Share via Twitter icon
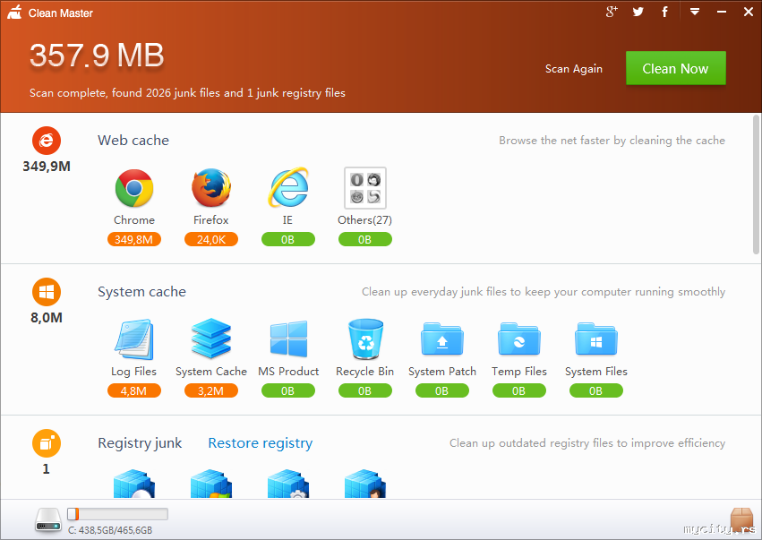This screenshot has height=540, width=762. click(638, 12)
